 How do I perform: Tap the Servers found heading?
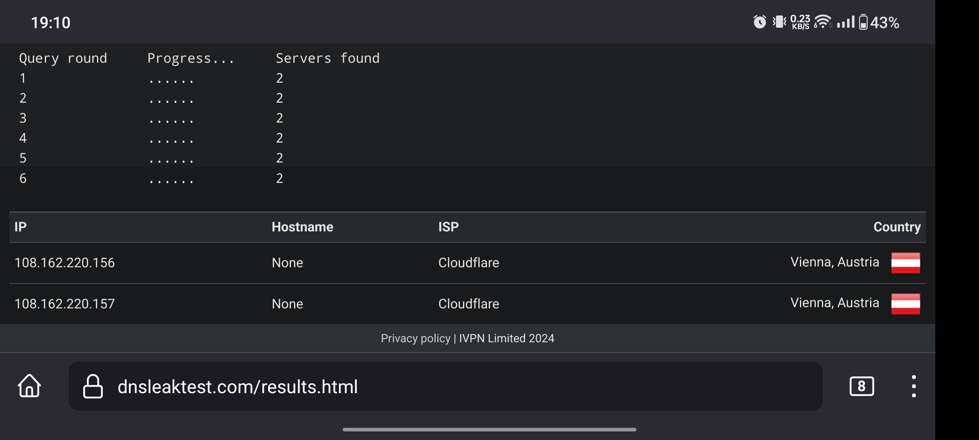(328, 58)
